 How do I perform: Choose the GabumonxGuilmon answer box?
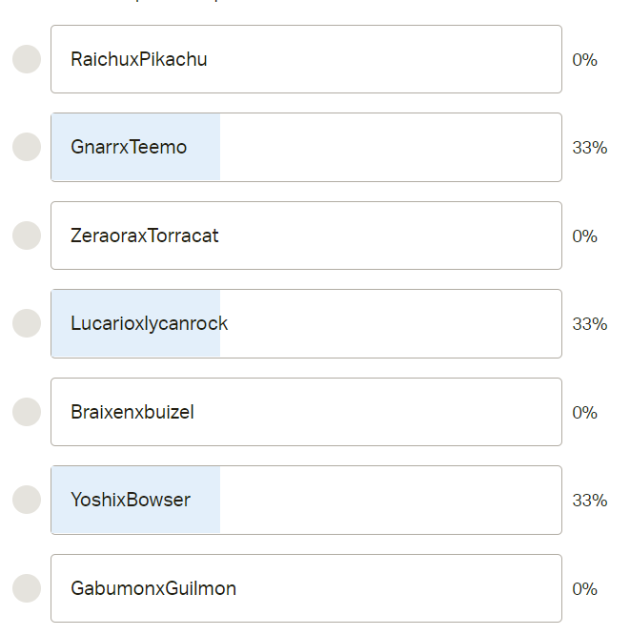click(306, 588)
